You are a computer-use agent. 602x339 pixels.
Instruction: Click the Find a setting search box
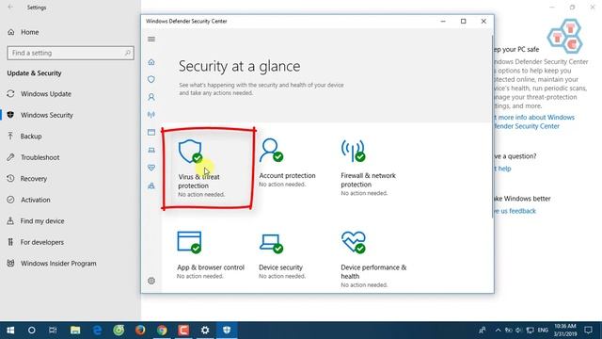point(71,53)
